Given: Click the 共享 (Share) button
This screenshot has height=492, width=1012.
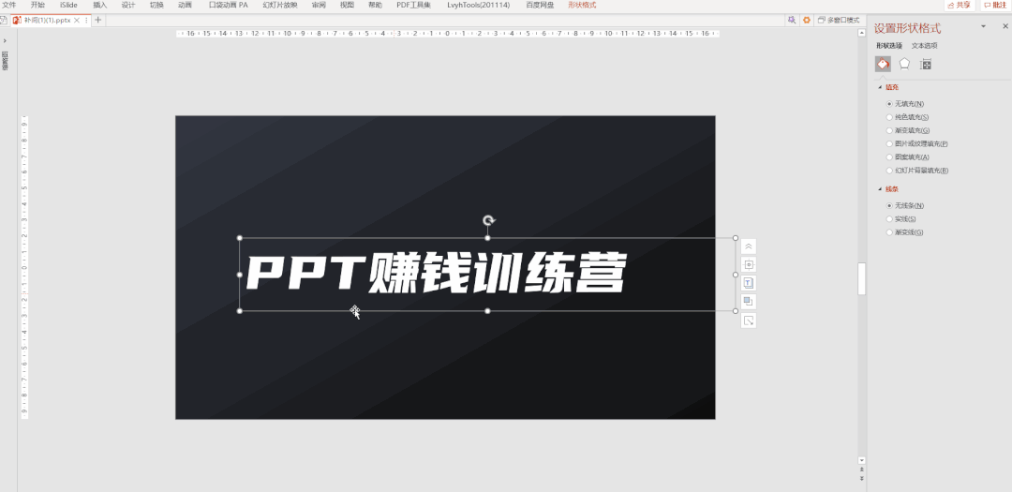Looking at the screenshot, I should click(x=960, y=6).
